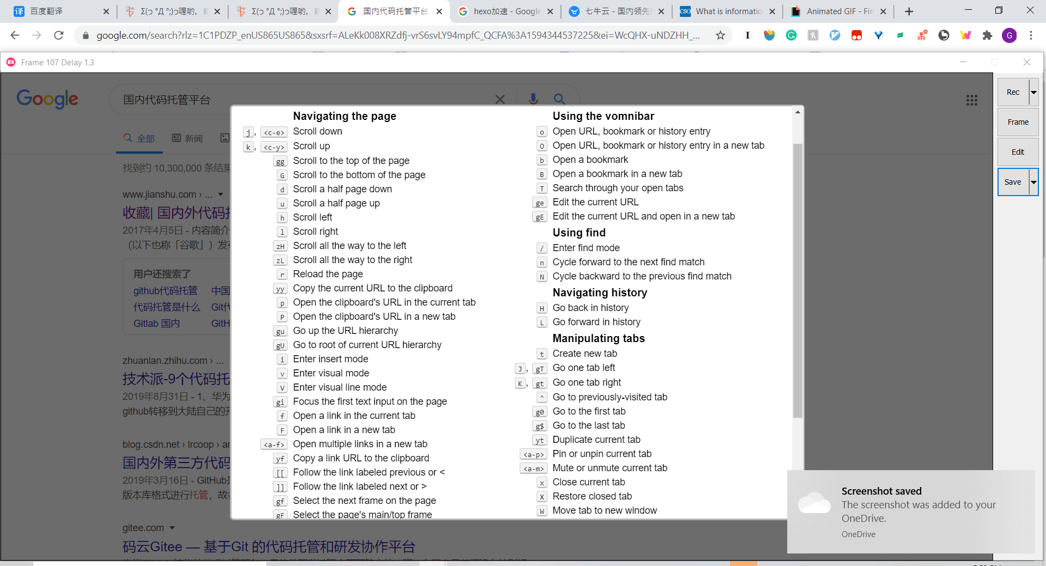Open the Google apps grid icon

(x=971, y=100)
